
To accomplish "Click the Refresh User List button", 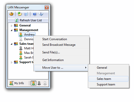I will coord(28,20).
